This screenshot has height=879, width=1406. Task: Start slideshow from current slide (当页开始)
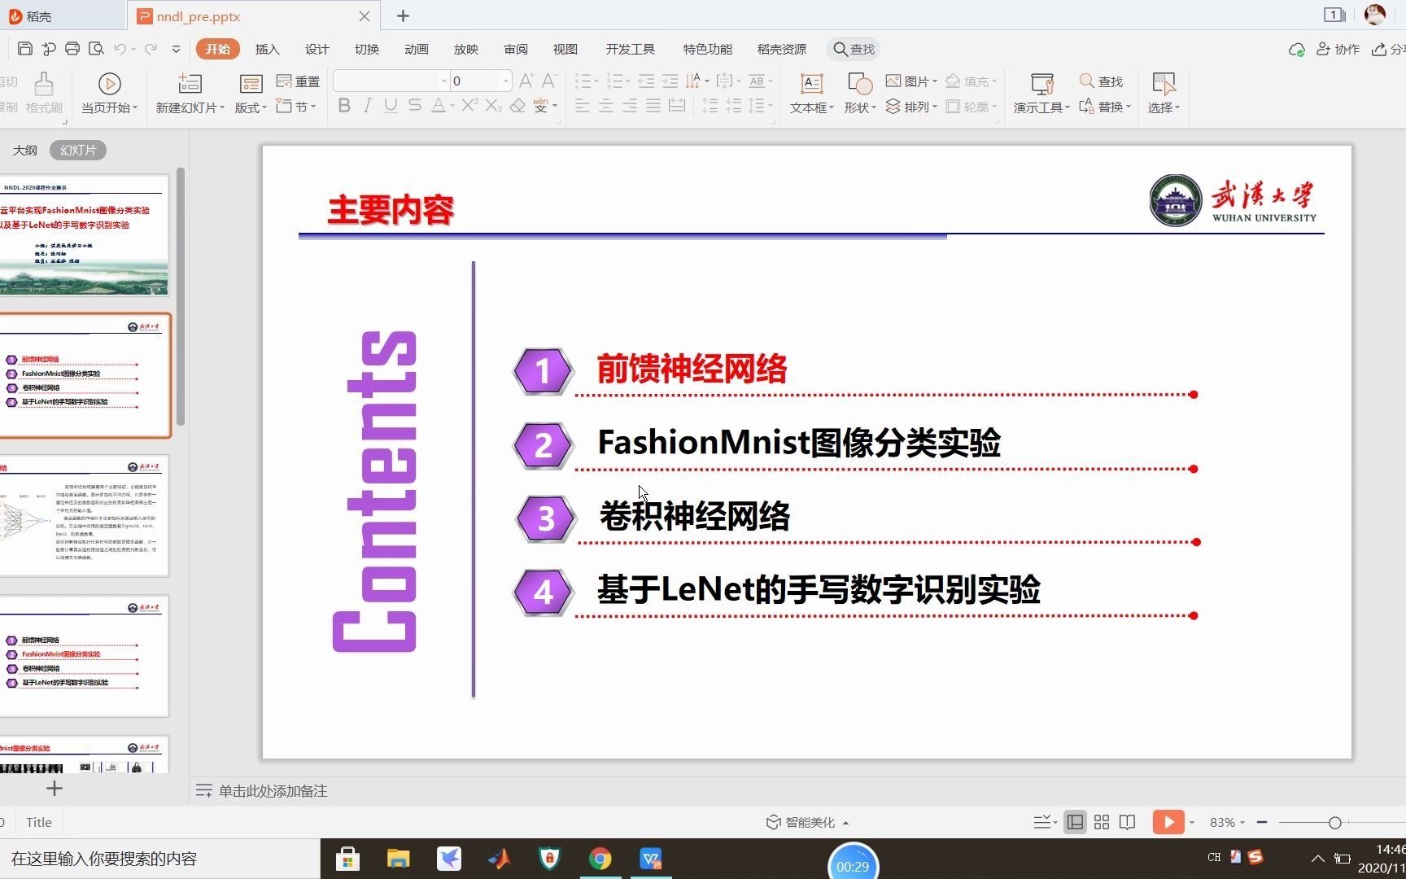(108, 93)
